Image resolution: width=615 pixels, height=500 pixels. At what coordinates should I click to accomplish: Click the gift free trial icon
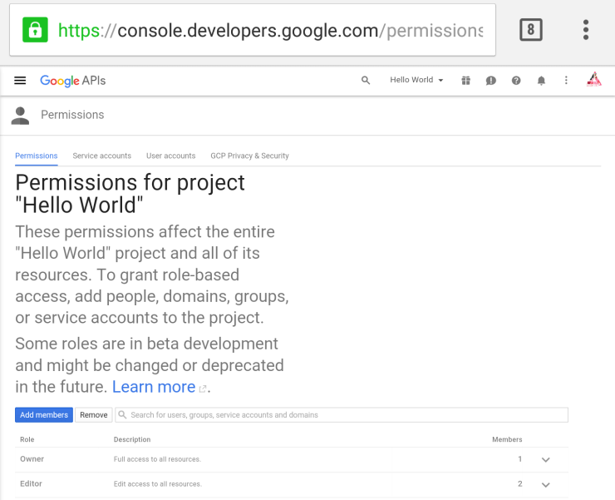point(465,81)
